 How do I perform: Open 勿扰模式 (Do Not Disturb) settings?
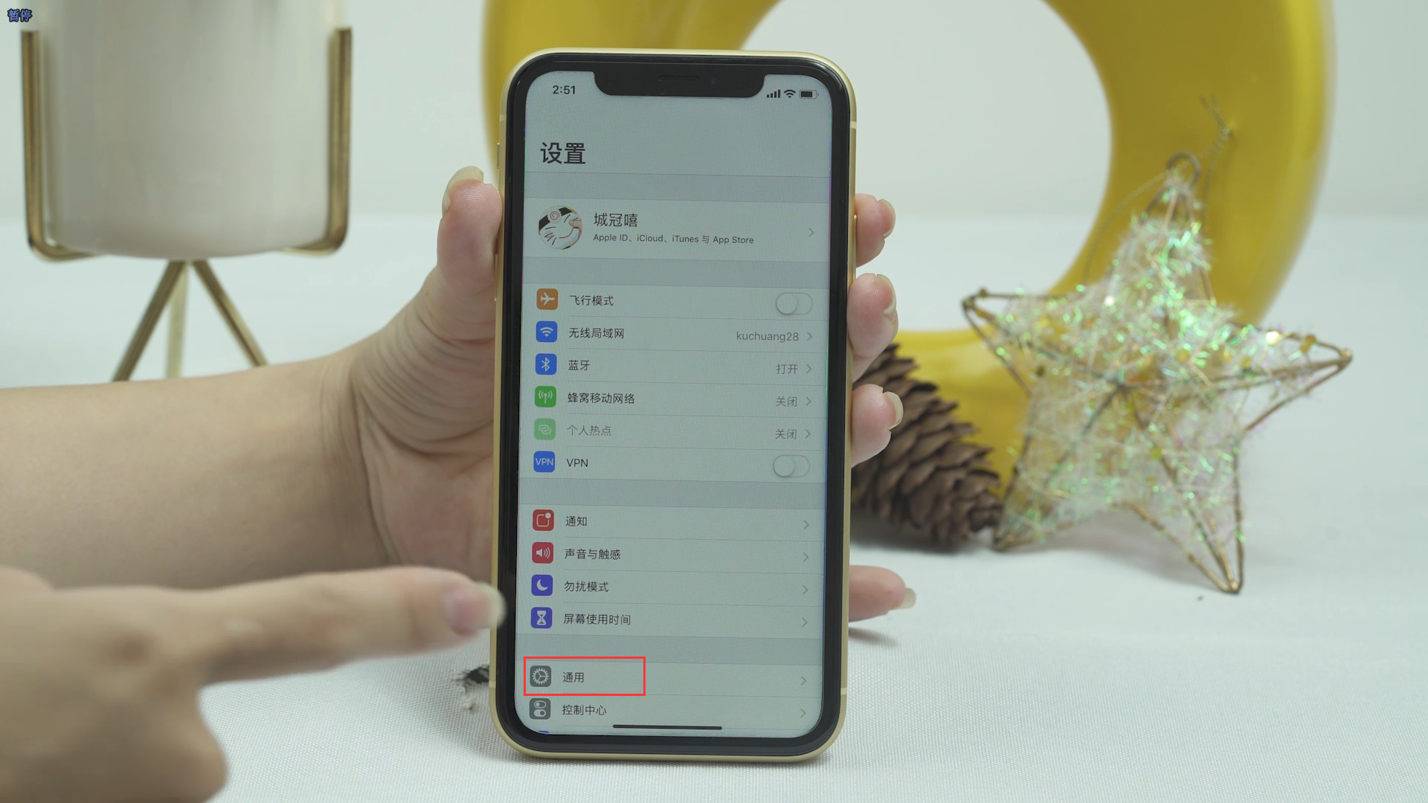coord(672,585)
